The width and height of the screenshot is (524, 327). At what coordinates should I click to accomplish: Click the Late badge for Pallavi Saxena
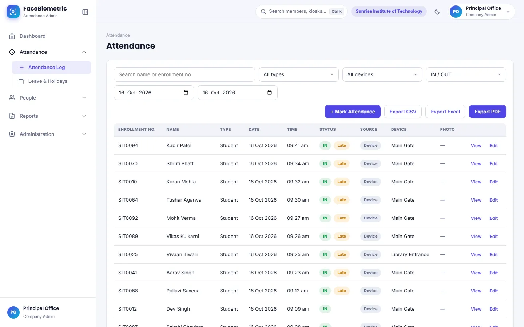342,291
